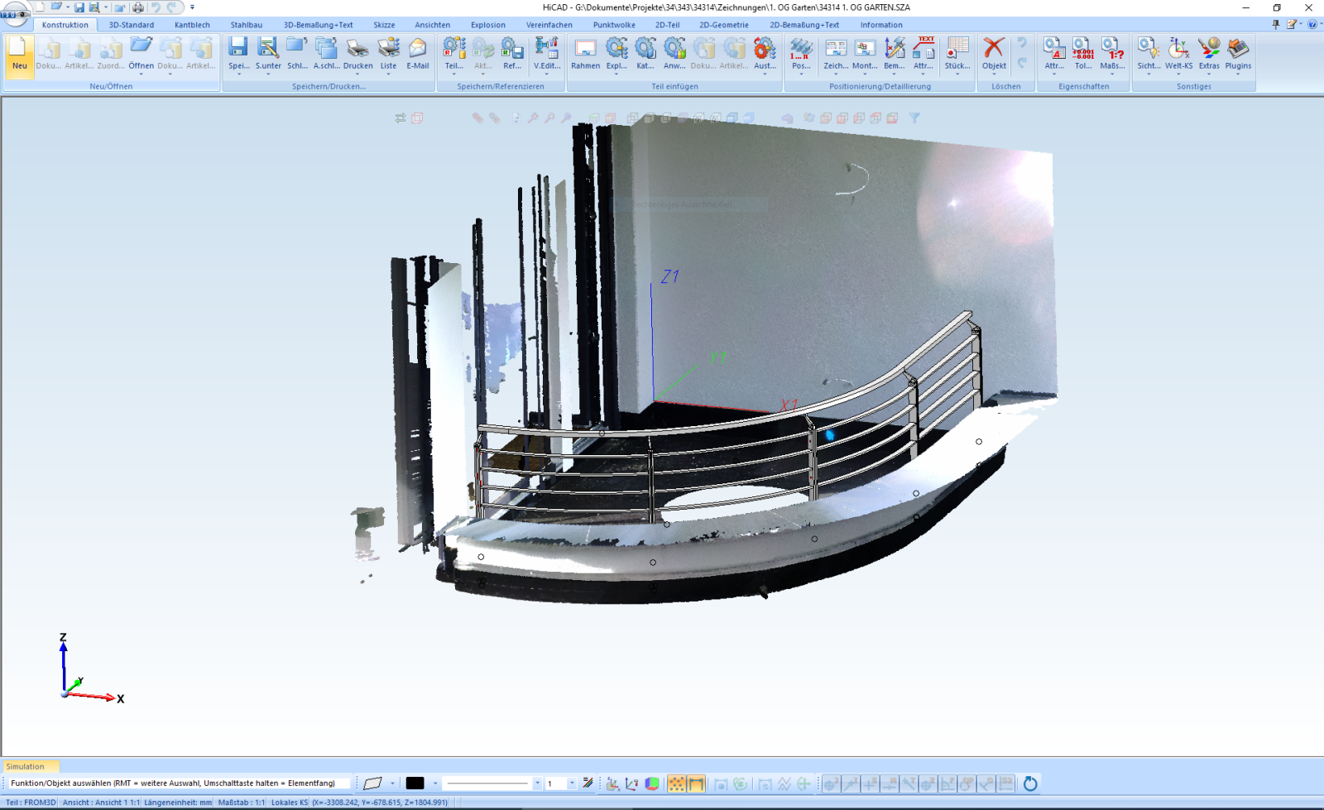Click the quick access undo arrow
This screenshot has height=810, width=1324.
pos(156,7)
